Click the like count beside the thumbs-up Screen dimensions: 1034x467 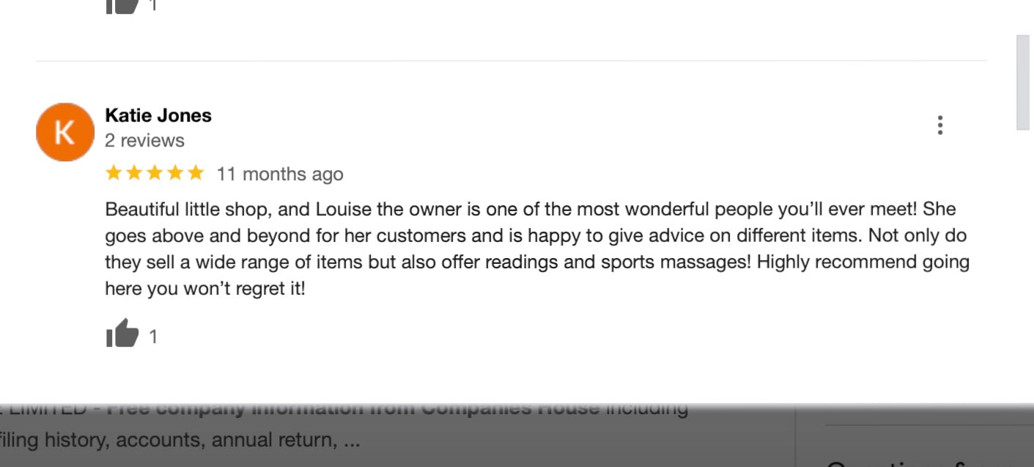pyautogui.click(x=153, y=337)
